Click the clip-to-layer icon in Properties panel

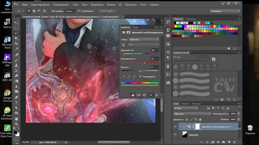(132, 95)
